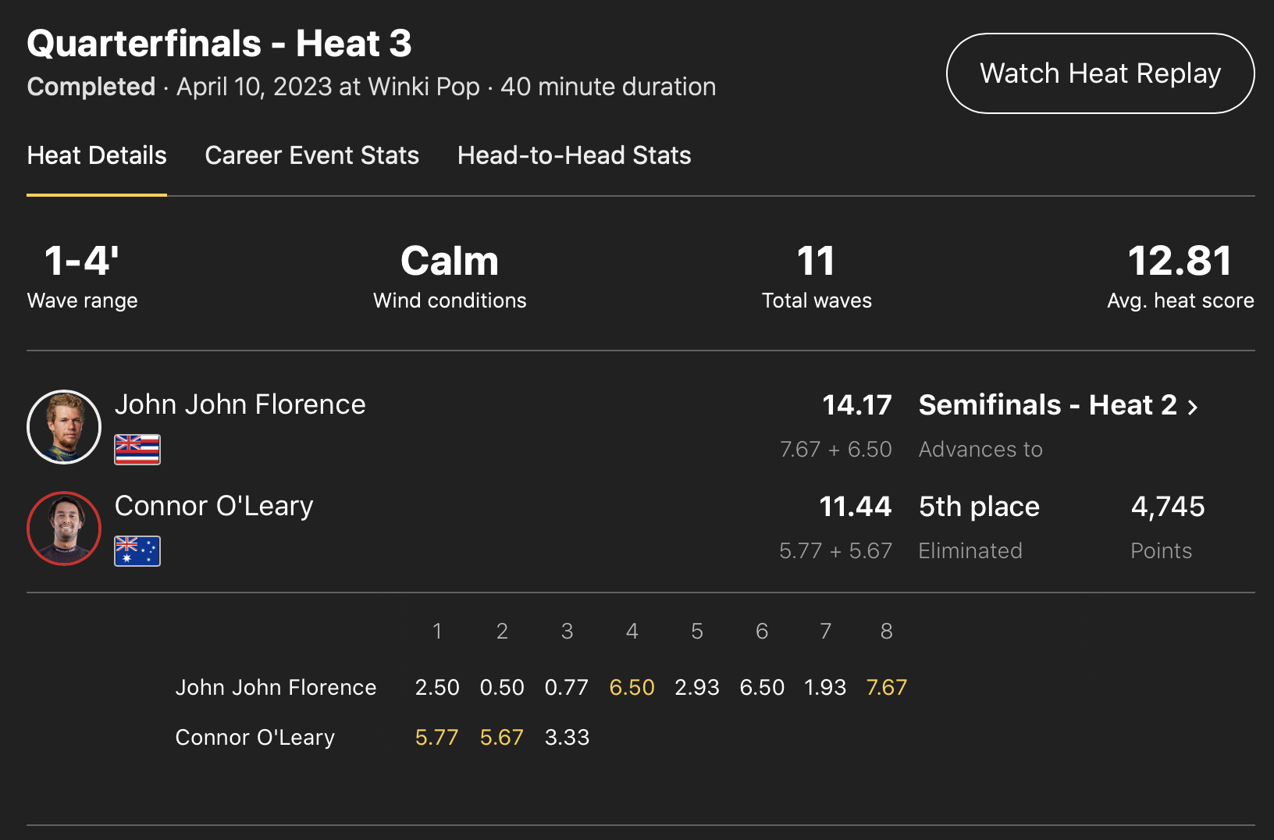Switch to Career Event Stats tab

point(311,155)
